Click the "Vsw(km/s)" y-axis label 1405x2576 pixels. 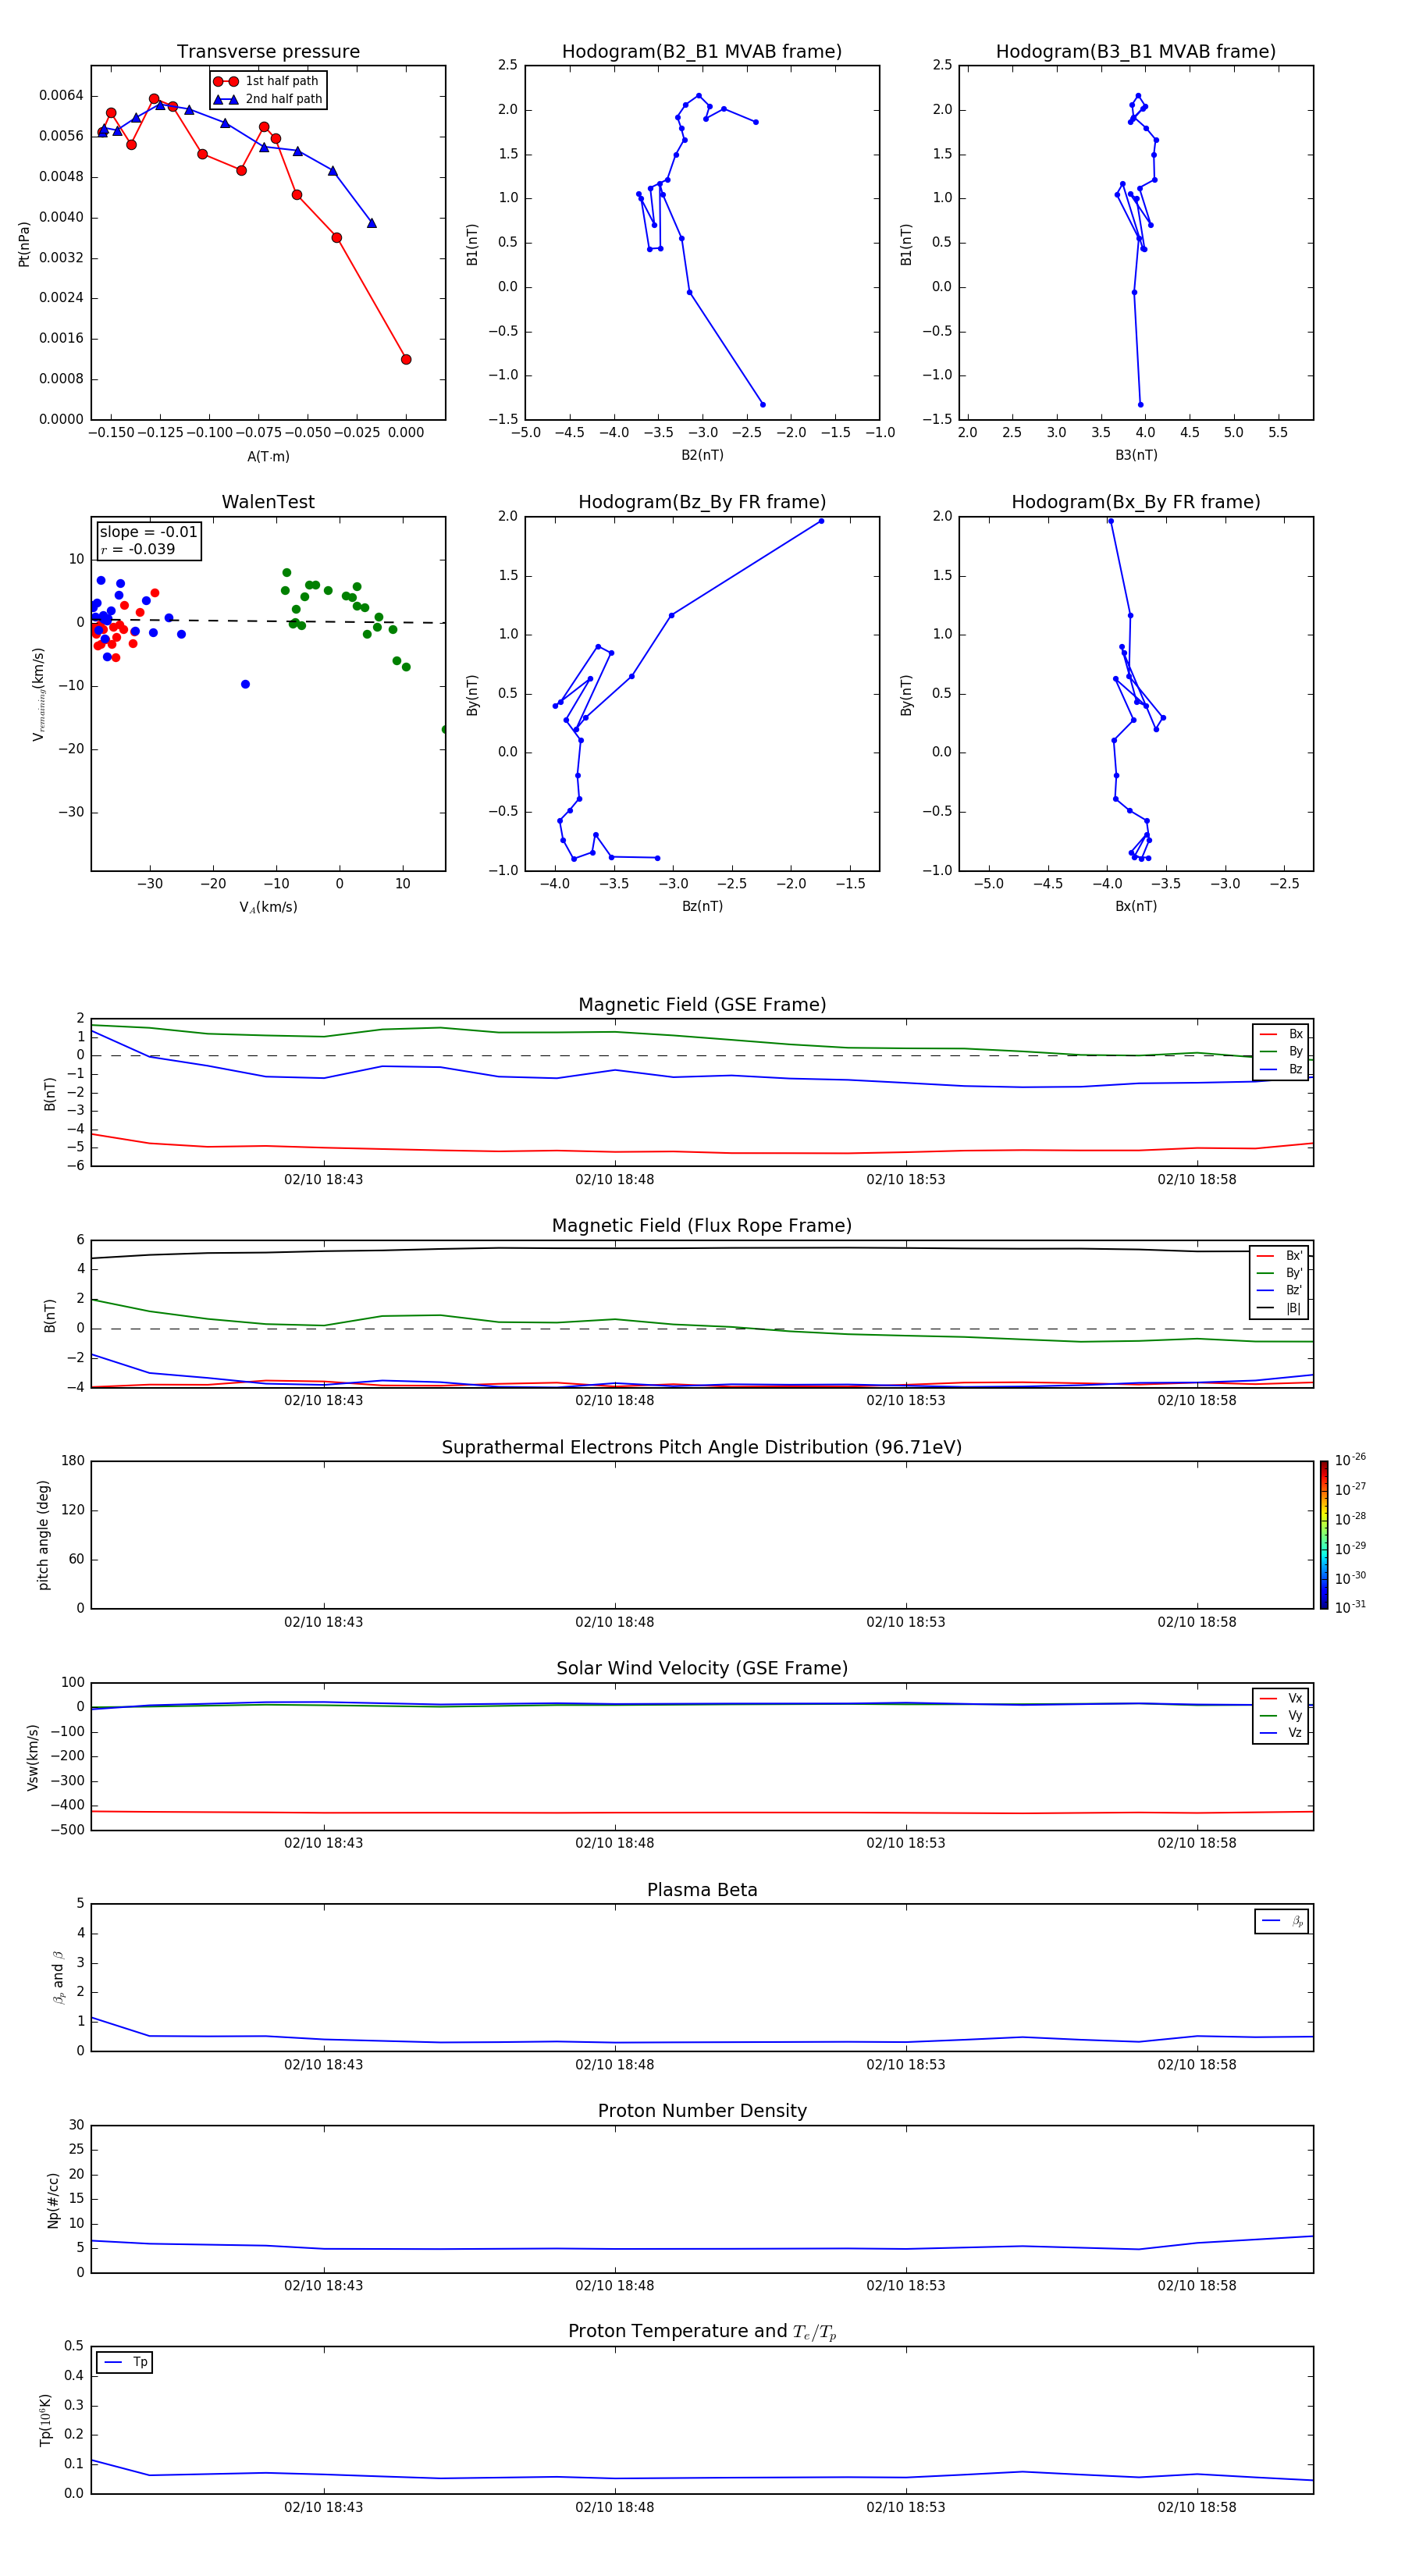(x=33, y=1756)
